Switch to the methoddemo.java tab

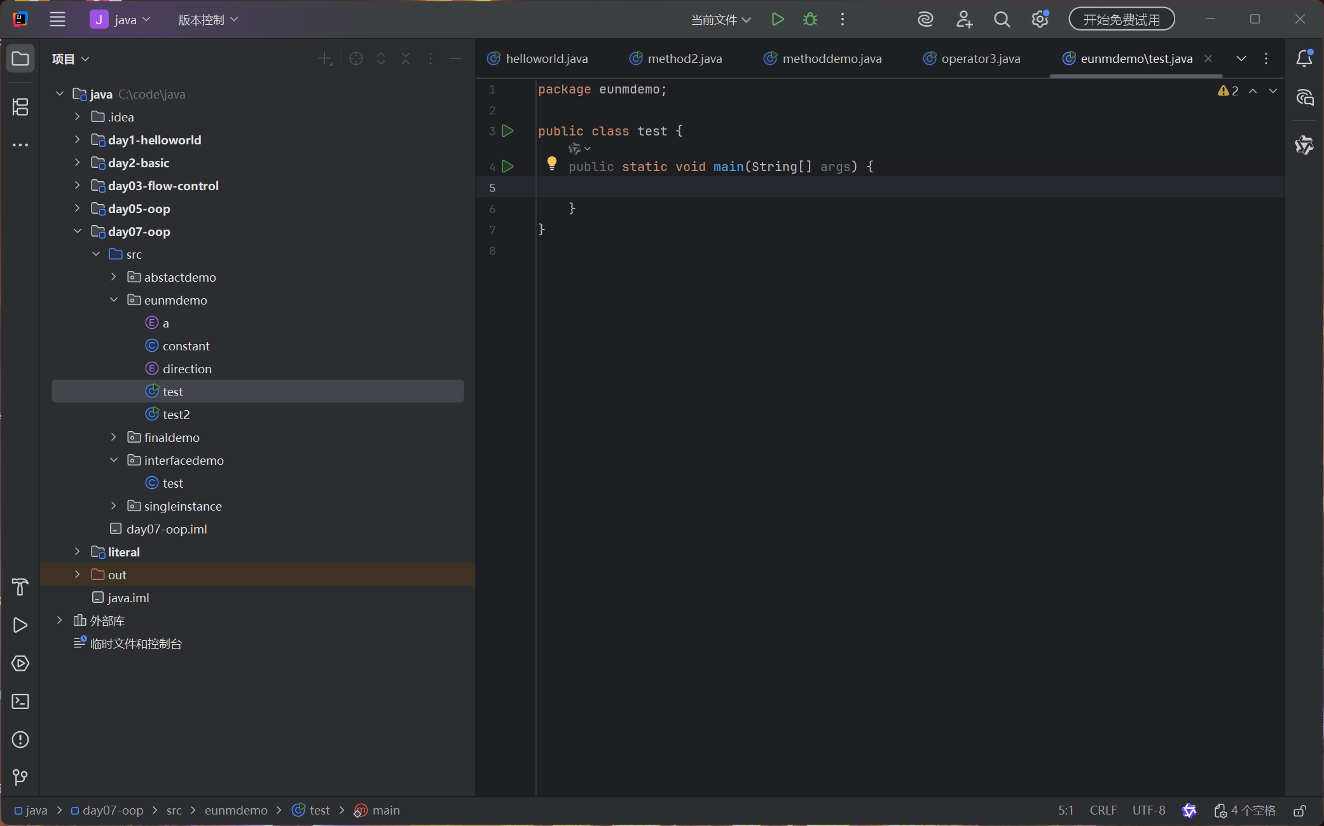[831, 59]
